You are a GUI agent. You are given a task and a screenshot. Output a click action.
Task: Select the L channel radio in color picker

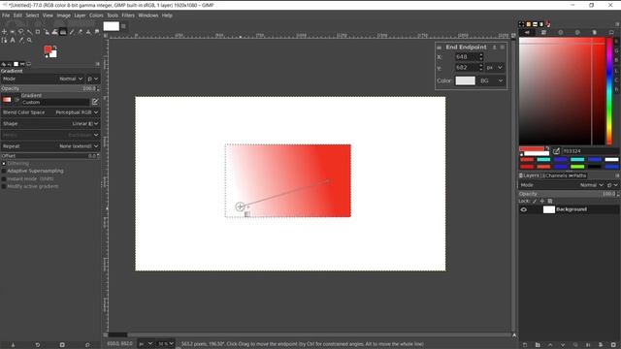click(x=616, y=71)
